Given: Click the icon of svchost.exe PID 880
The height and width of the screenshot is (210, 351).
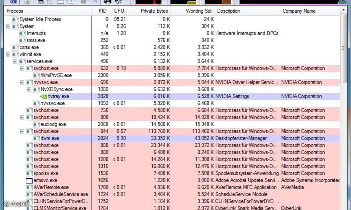Looking at the screenshot, I should (29, 152).
